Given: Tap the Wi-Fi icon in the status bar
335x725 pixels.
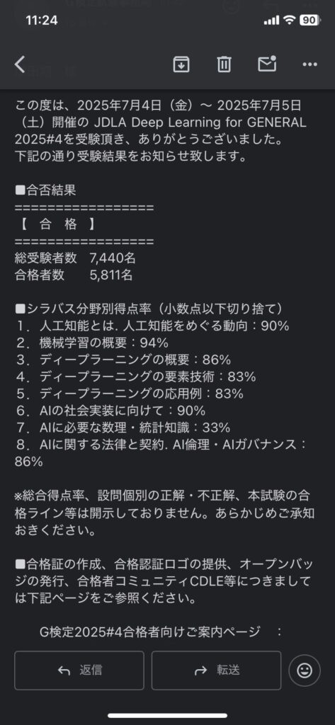Looking at the screenshot, I should (290, 20).
